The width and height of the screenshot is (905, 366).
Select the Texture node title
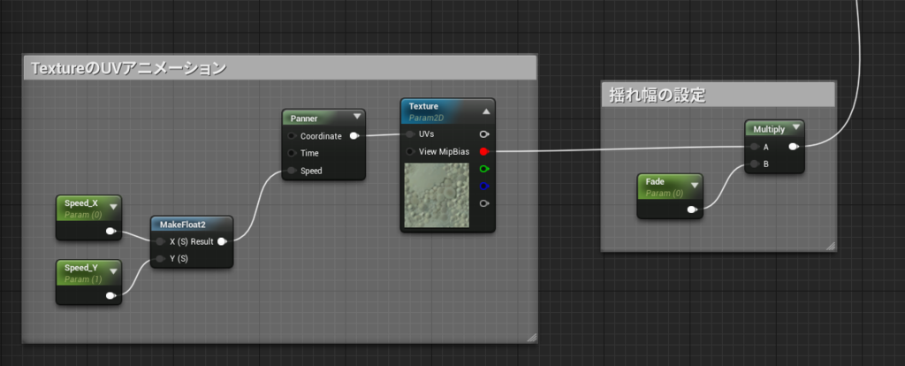(x=423, y=106)
